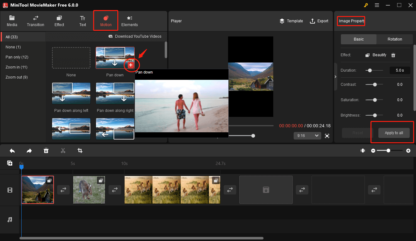Click the timeline Delete trash icon
The height and width of the screenshot is (241, 416).
46,151
